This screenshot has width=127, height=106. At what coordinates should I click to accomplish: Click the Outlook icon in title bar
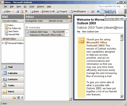[x=2, y=2]
